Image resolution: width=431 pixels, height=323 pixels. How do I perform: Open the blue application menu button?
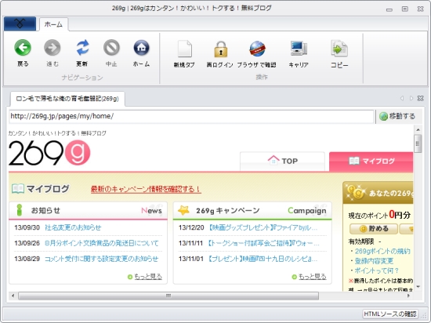coord(20,24)
